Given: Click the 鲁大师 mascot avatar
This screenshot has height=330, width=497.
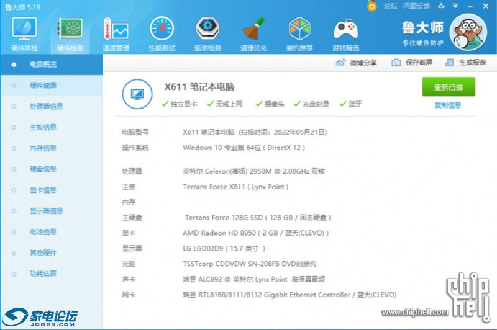Looking at the screenshot, I should coord(468,32).
